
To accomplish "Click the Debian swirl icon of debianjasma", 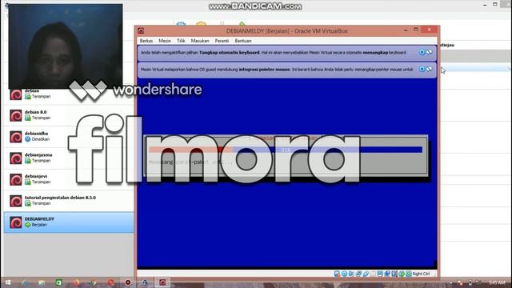I will click(16, 158).
